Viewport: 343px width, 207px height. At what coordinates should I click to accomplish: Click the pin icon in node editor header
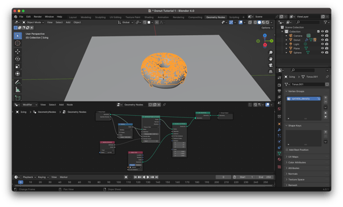pyautogui.click(x=164, y=105)
